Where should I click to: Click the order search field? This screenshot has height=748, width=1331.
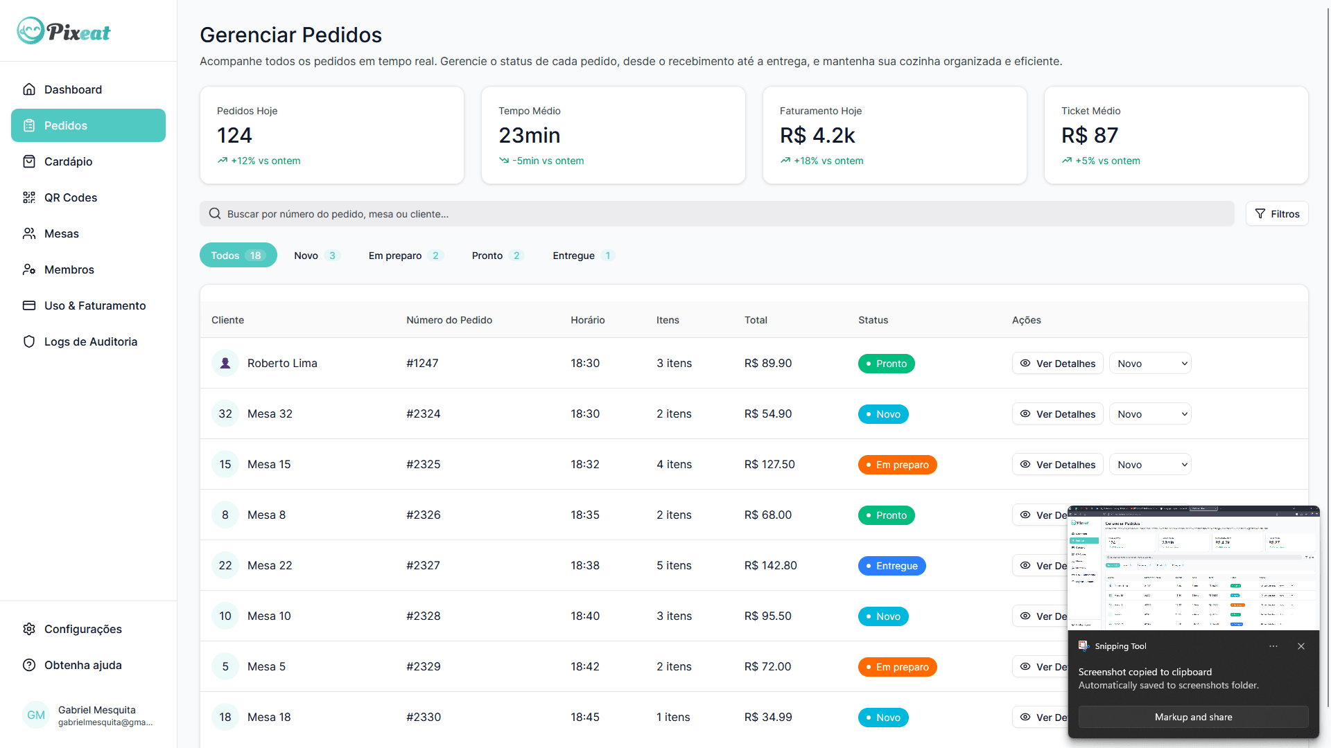[717, 214]
